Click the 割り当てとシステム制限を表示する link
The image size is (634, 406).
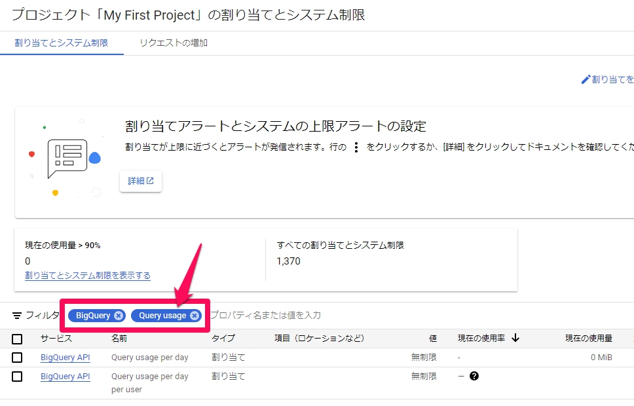pyautogui.click(x=88, y=276)
